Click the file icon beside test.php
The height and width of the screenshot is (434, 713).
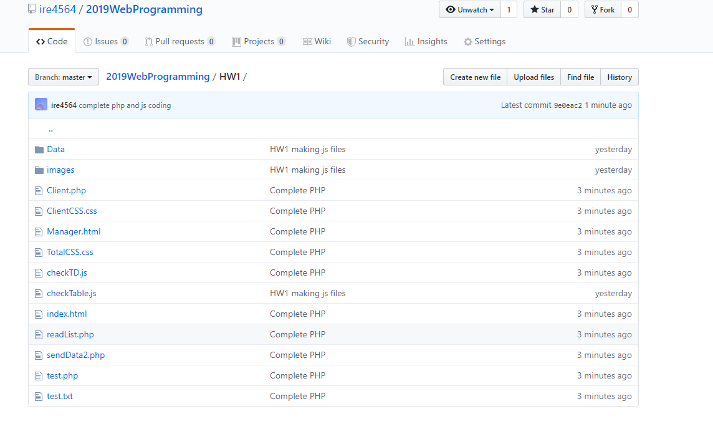click(39, 376)
